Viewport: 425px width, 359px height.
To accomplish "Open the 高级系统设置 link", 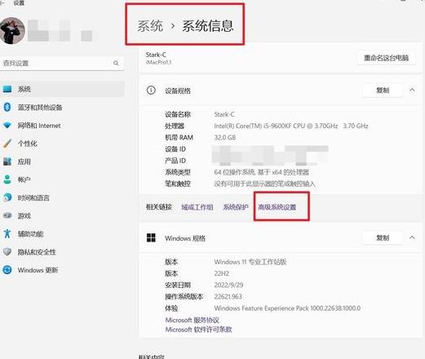I will tap(277, 207).
